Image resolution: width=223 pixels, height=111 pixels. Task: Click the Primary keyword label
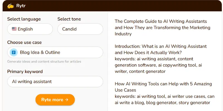pyautogui.click(x=25, y=72)
